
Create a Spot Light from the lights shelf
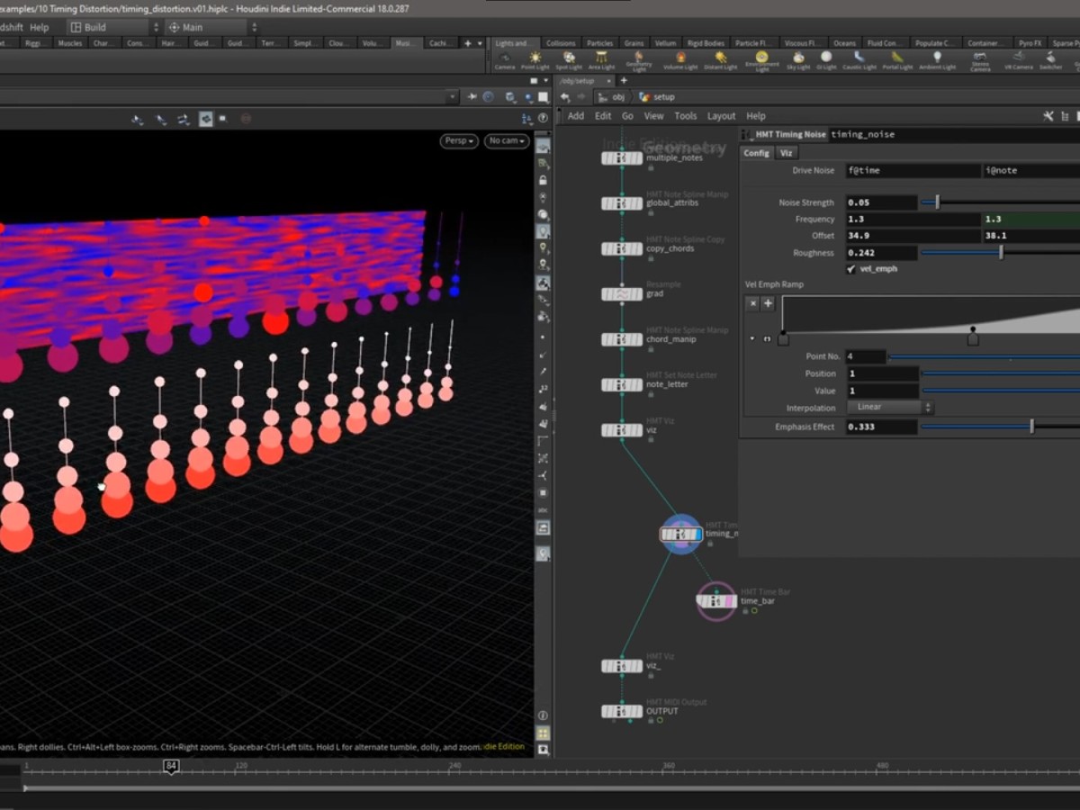coord(568,58)
